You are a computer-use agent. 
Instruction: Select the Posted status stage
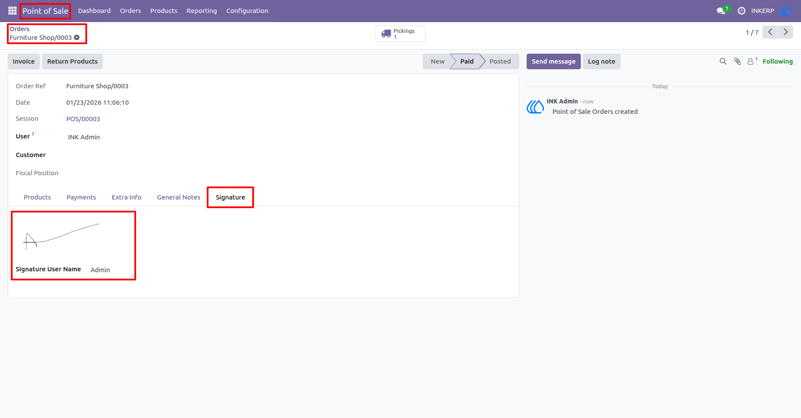tap(500, 61)
